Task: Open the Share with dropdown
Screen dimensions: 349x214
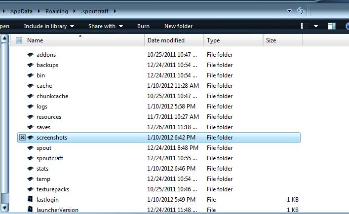Action: pyautogui.click(x=106, y=26)
